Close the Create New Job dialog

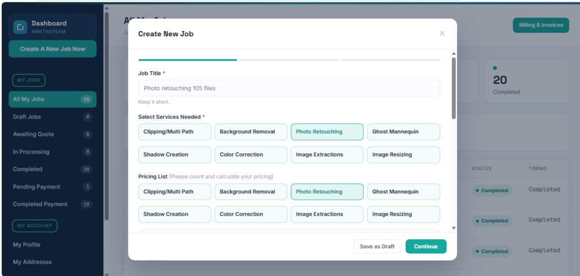[x=442, y=33]
